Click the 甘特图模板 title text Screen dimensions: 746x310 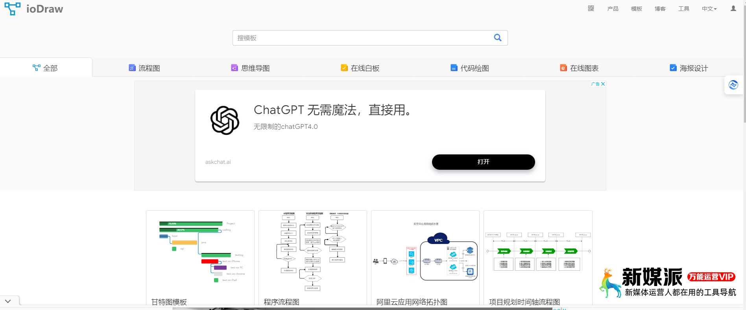(x=169, y=302)
